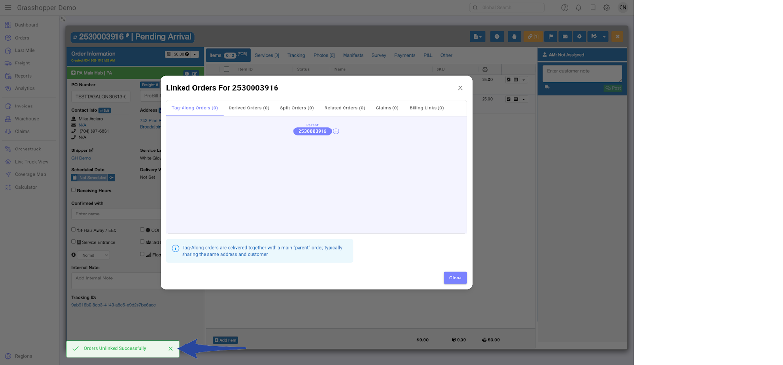
Task: Click the Enter customer note text field
Action: click(x=582, y=74)
